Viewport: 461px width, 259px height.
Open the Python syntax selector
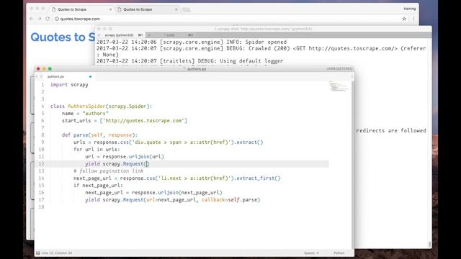coord(339,253)
